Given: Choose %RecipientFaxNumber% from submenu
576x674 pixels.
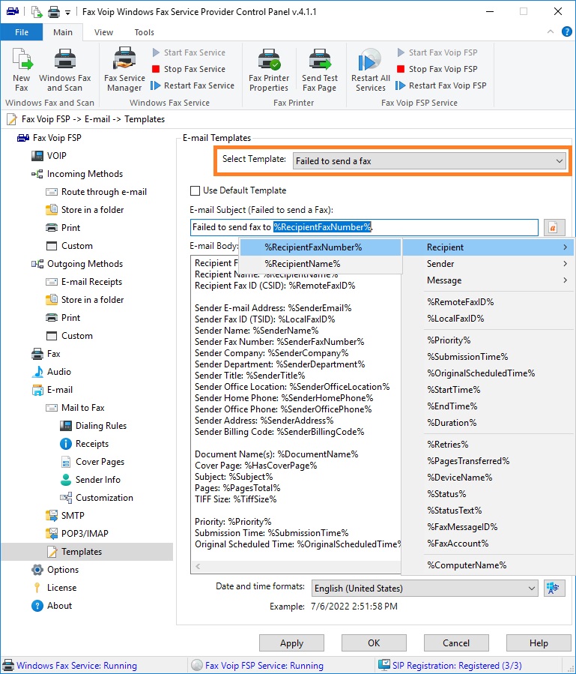Looking at the screenshot, I should [x=321, y=247].
